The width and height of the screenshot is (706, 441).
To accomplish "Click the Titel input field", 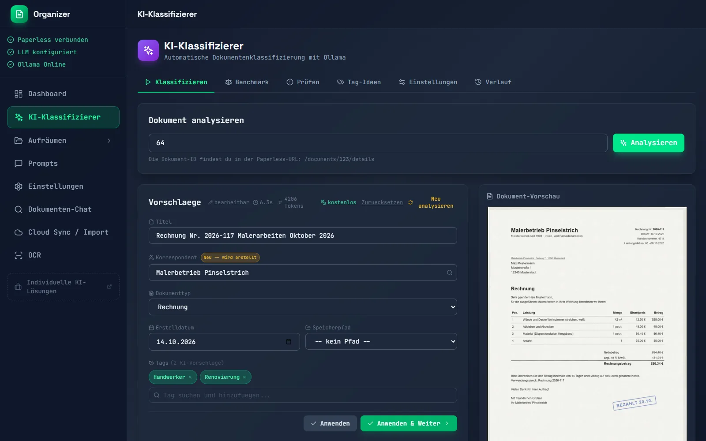I will 303,235.
